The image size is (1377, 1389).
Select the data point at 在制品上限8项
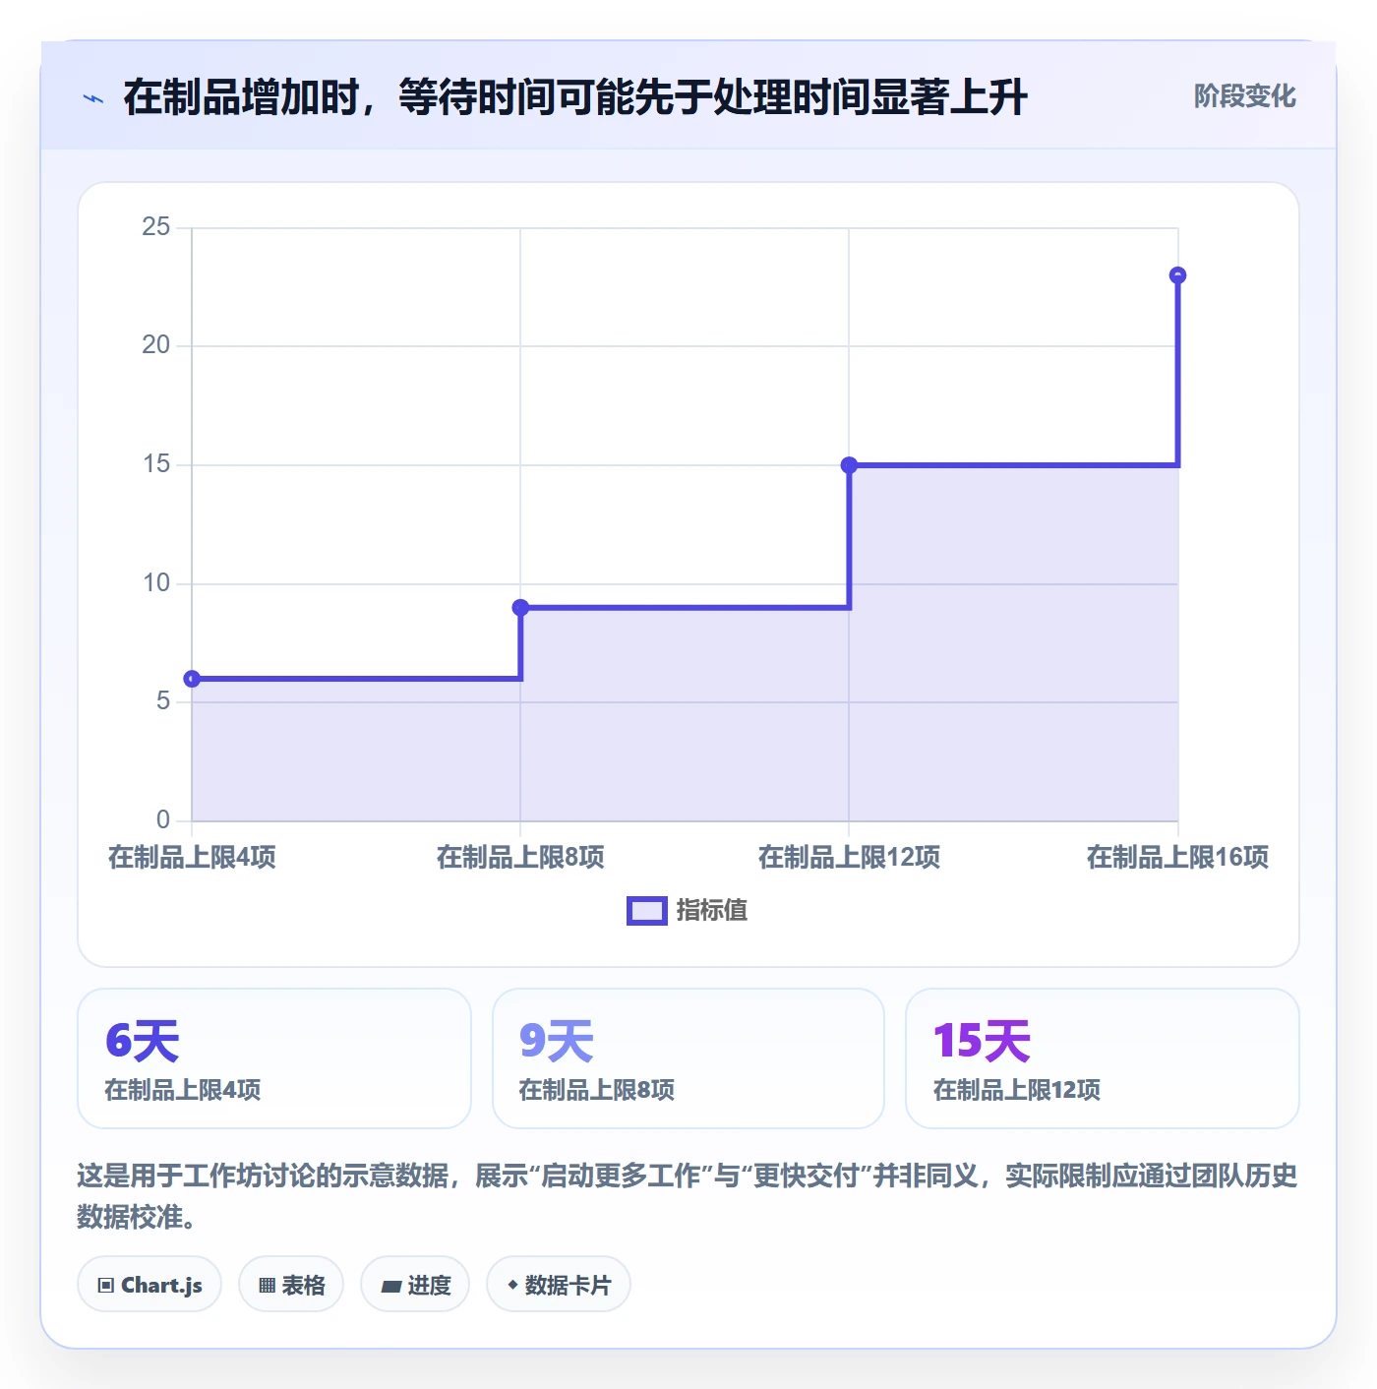pos(520,608)
